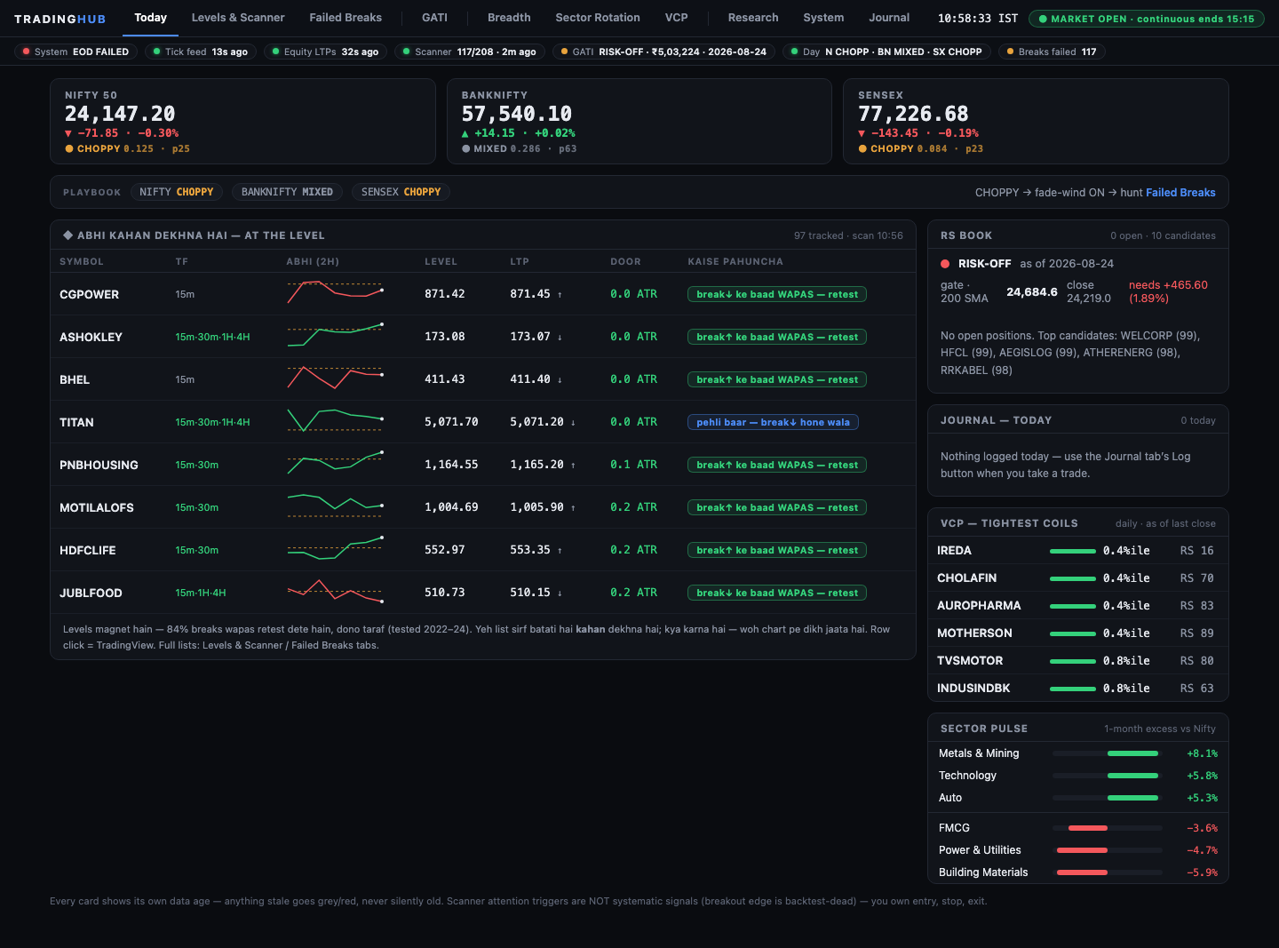This screenshot has height=948, width=1279.
Task: Click the Breaks failed 117 chip
Action: 1051,52
